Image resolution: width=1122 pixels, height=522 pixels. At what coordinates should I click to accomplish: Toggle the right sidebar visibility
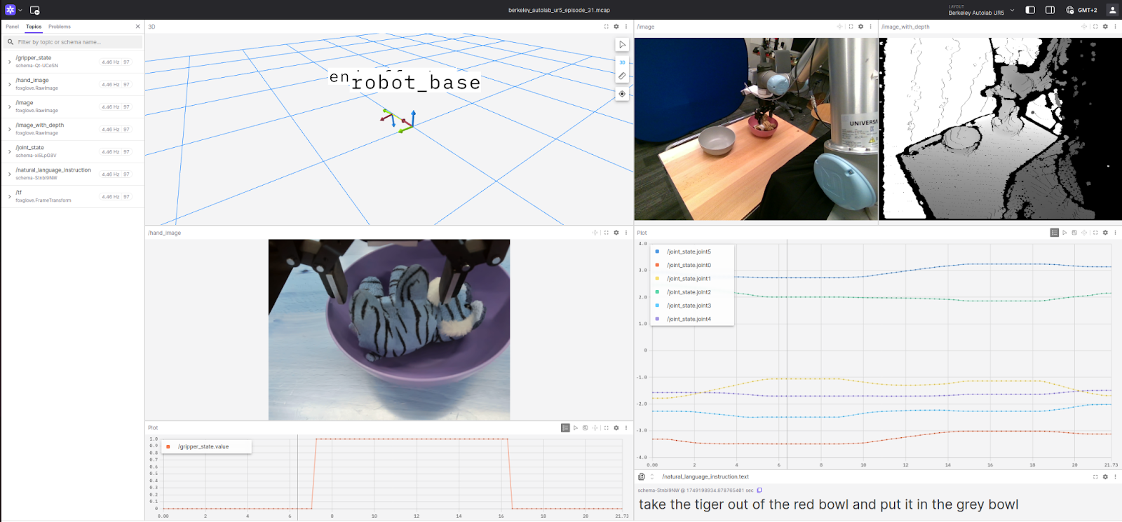tap(1050, 10)
